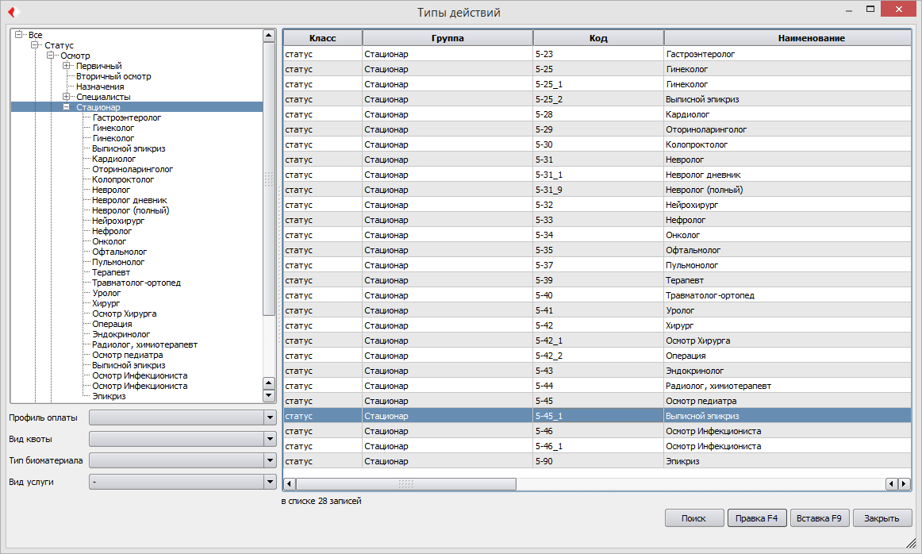Click table horizontal scroll-left arrow

290,484
